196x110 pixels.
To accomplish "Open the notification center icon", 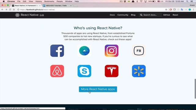I will [192, 1].
